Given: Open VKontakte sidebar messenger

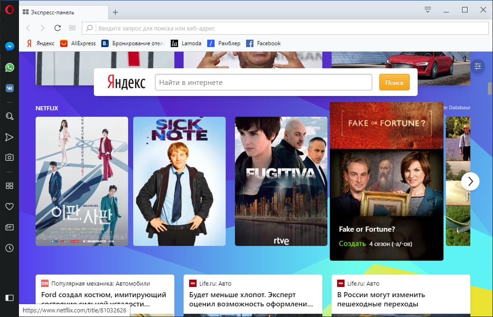Looking at the screenshot, I should click(9, 88).
